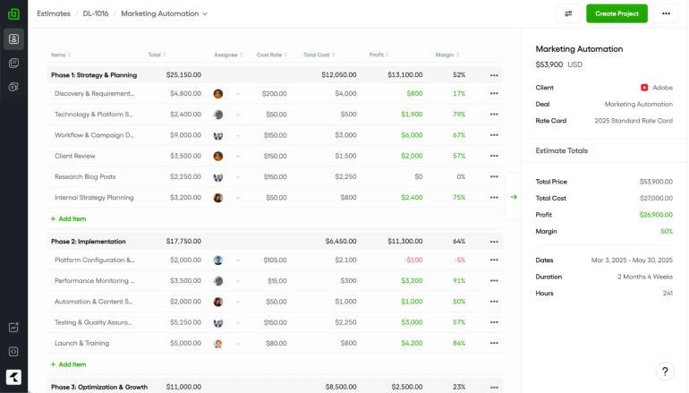
Task: Open assignee dropdown for Research Blog Posts
Action: [238, 177]
